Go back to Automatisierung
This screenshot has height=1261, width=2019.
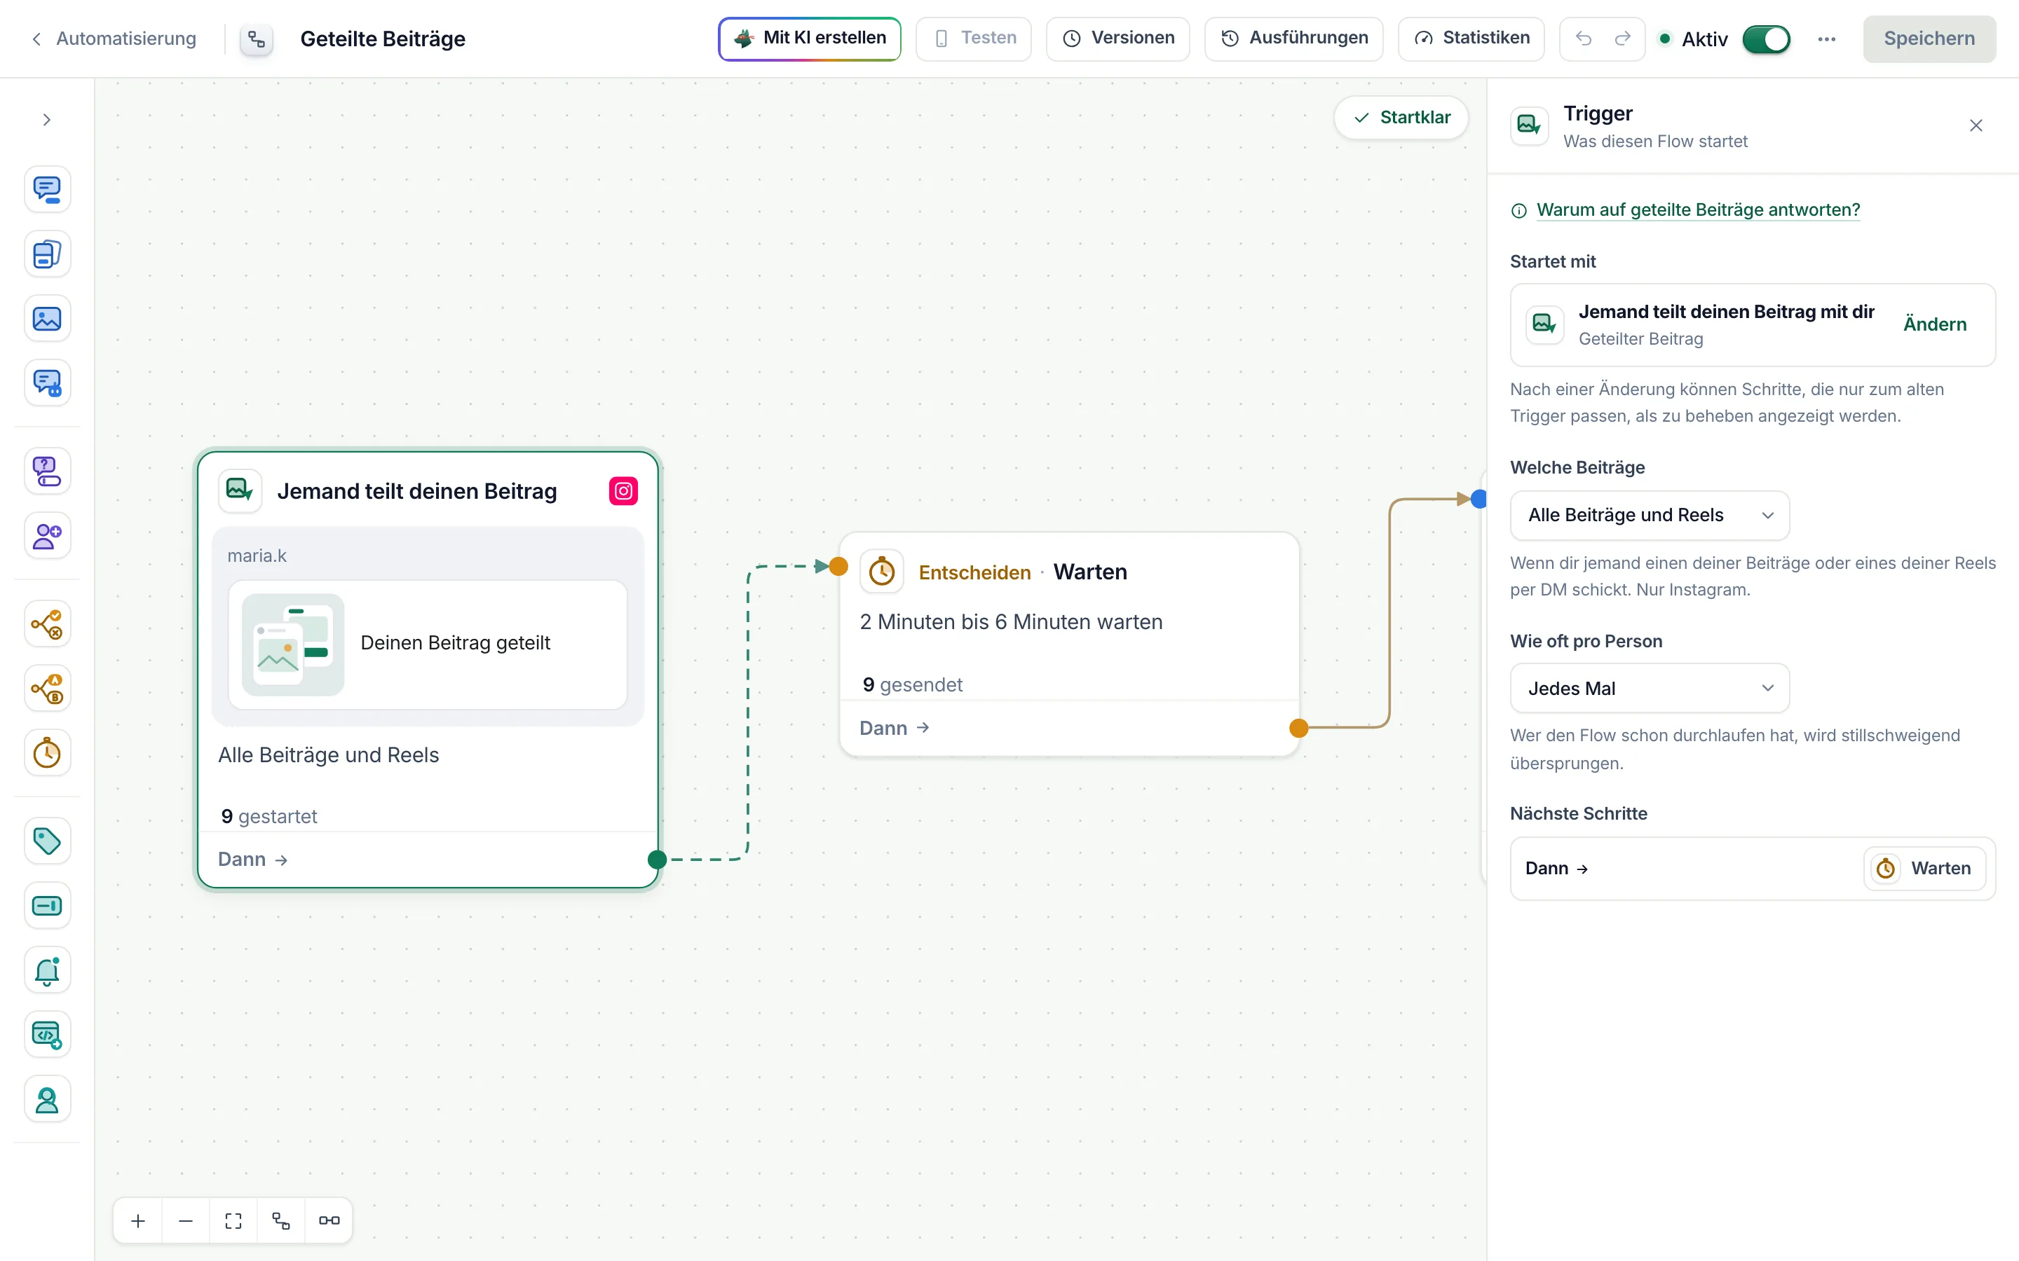click(114, 39)
